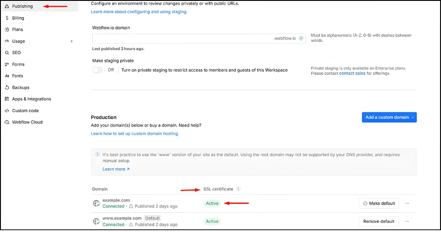Open the Publishing settings section
The height and width of the screenshot is (232, 441).
coord(39,6)
